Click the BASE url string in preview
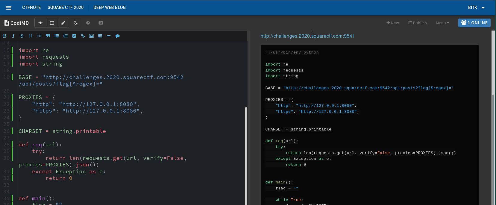Image resolution: width=496 pixels, height=205 pixels. (368, 88)
